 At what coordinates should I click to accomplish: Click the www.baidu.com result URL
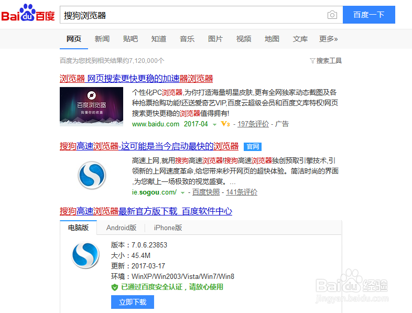click(x=156, y=124)
